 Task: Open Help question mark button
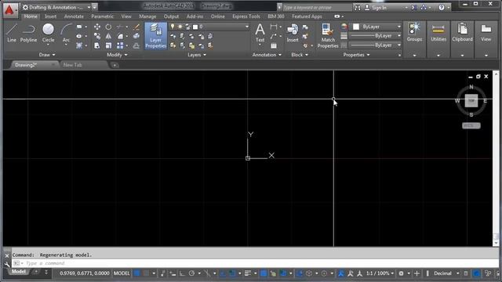[442, 7]
